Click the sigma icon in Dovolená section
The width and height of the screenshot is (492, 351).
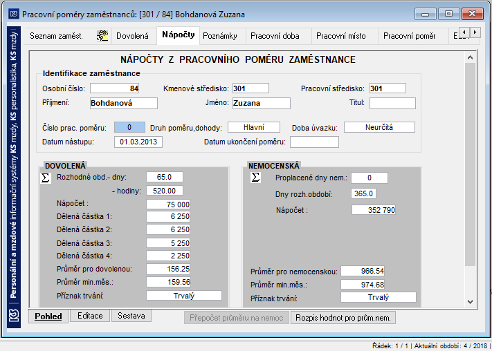46,178
